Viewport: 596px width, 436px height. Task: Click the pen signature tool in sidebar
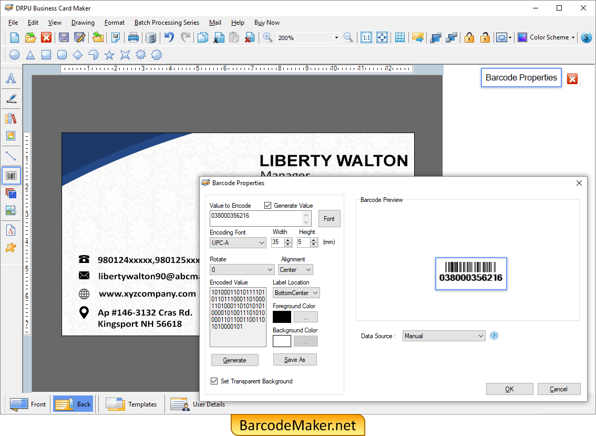tap(11, 98)
